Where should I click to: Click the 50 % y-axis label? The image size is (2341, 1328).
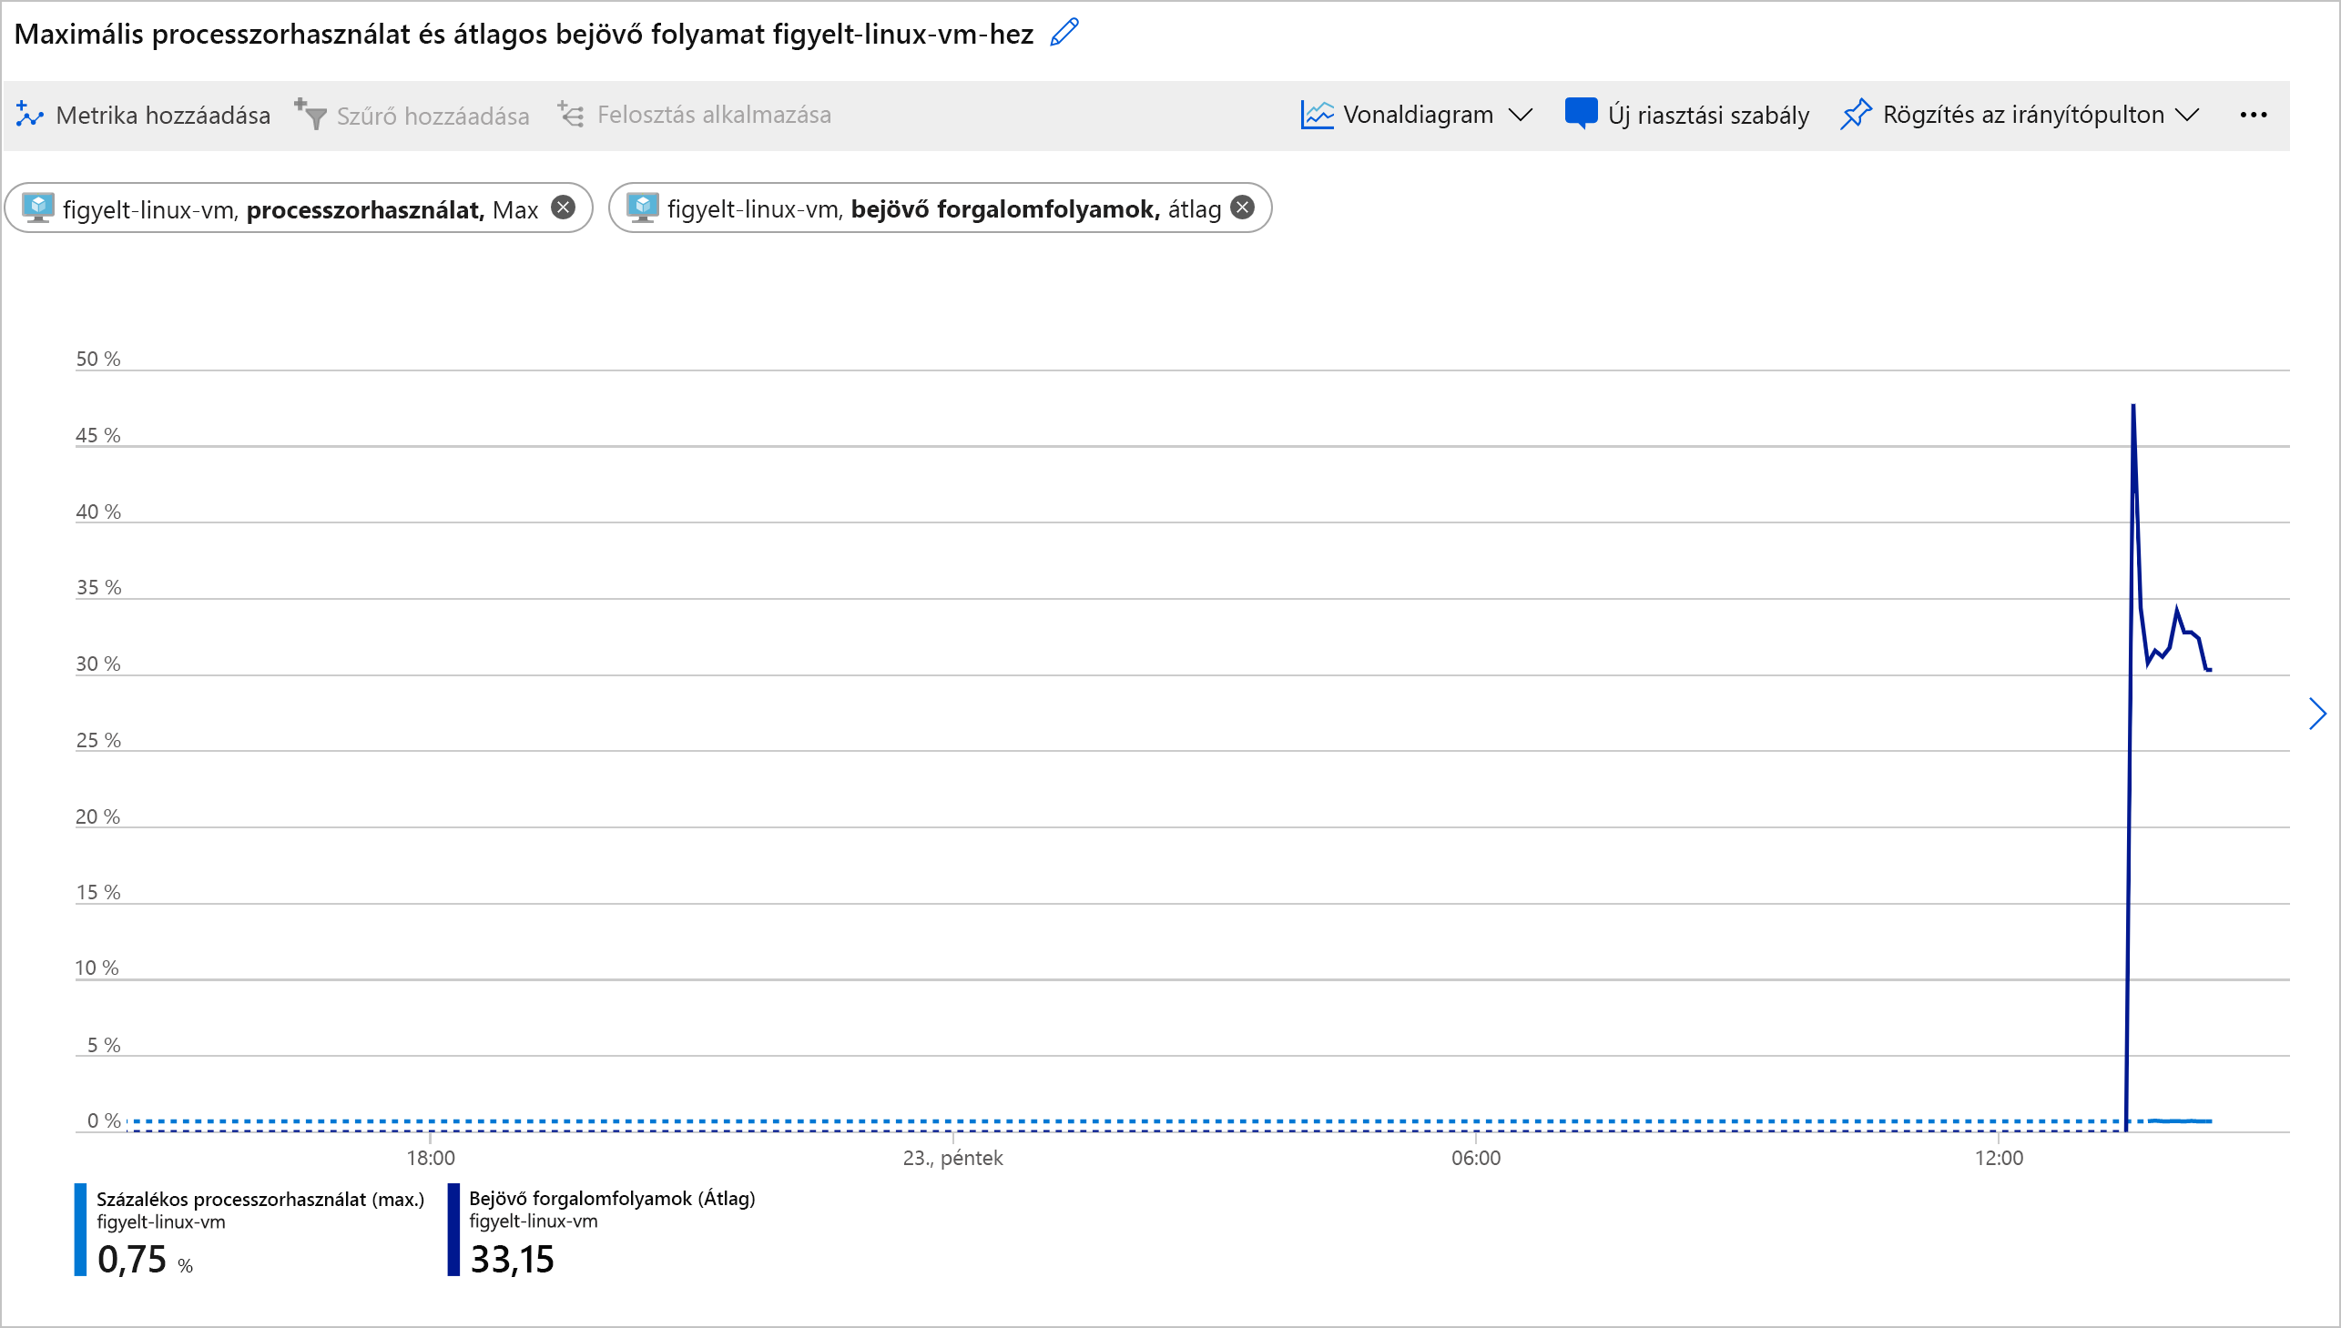pos(97,359)
